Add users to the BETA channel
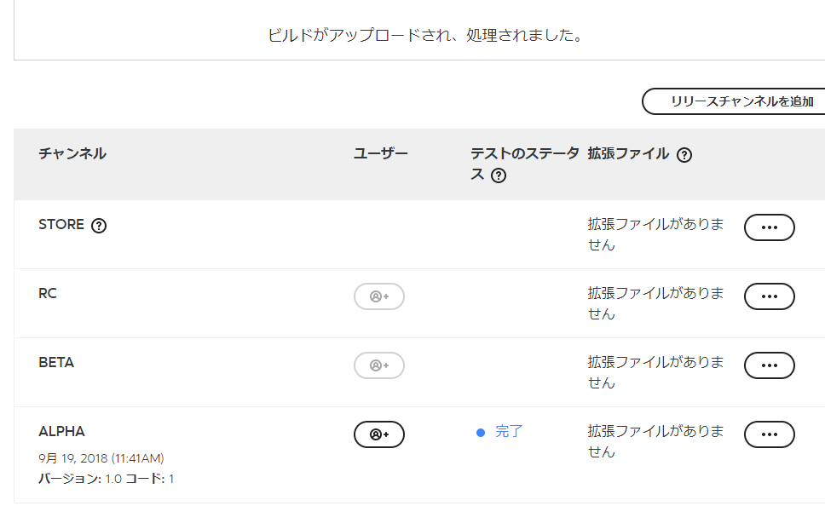 [378, 365]
